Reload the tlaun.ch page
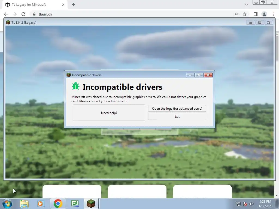The height and width of the screenshot is (209, 279). pyautogui.click(x=23, y=14)
